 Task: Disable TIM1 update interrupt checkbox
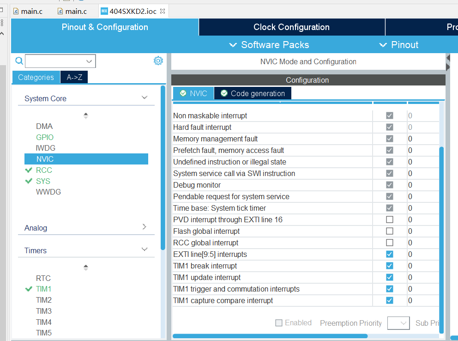(389, 277)
